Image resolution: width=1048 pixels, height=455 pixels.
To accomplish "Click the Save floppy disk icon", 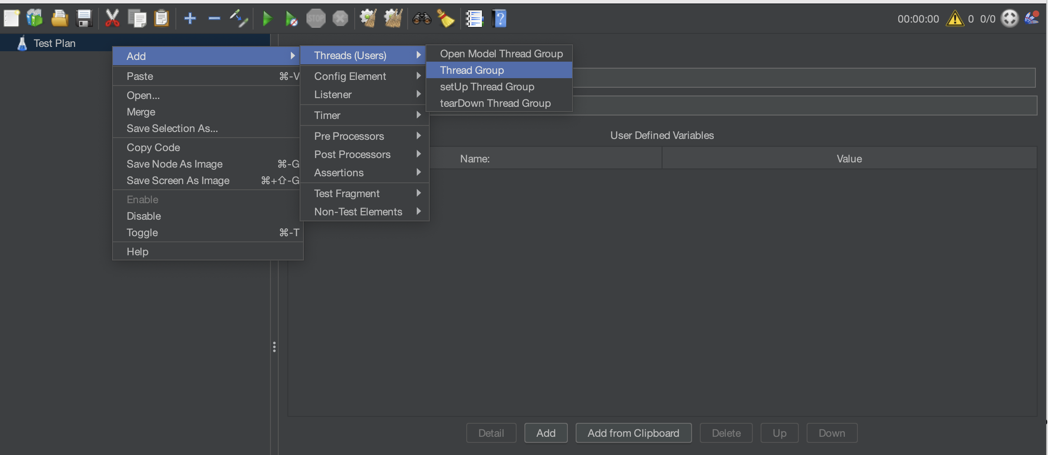I will coord(84,18).
